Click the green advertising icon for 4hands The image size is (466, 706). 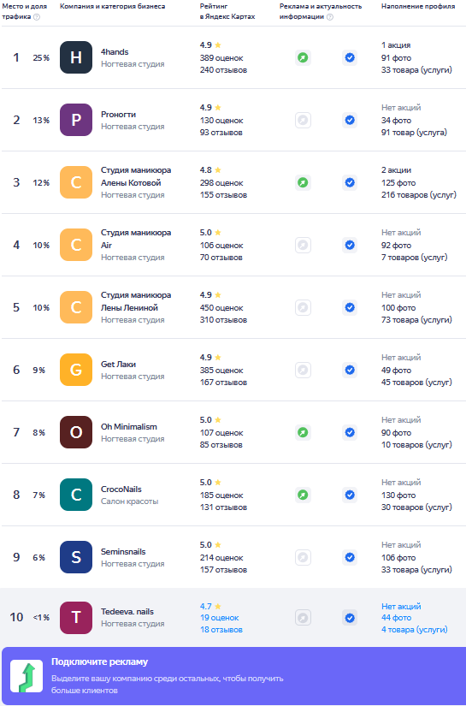(x=304, y=57)
